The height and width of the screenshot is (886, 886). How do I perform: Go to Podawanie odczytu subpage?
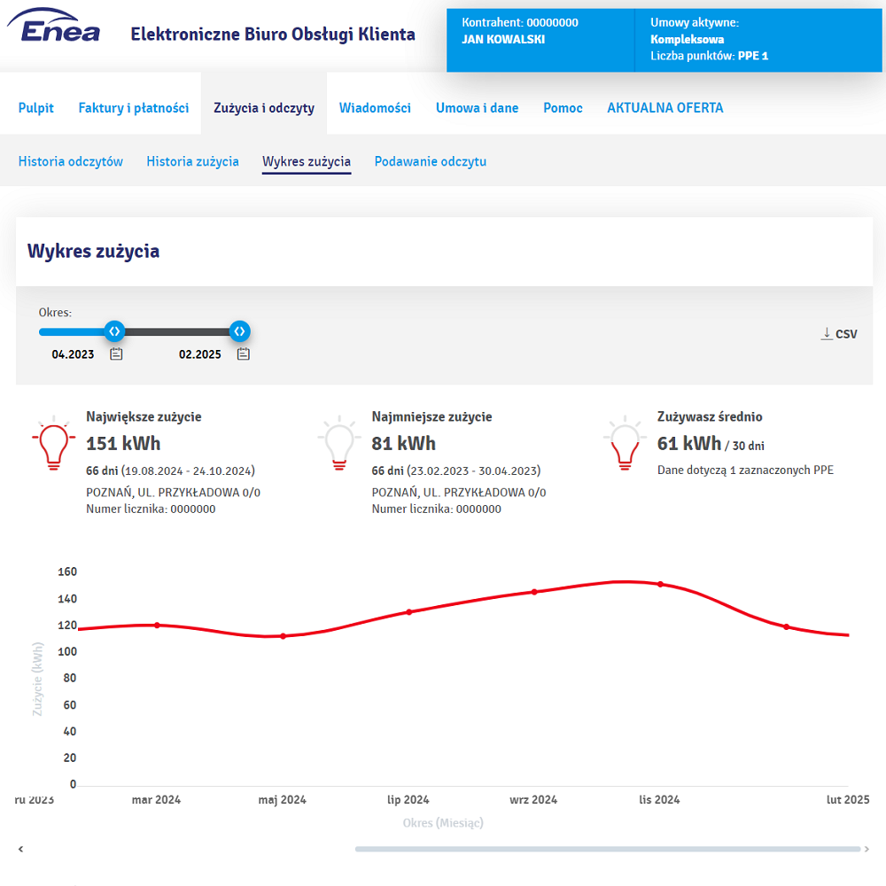pos(430,161)
